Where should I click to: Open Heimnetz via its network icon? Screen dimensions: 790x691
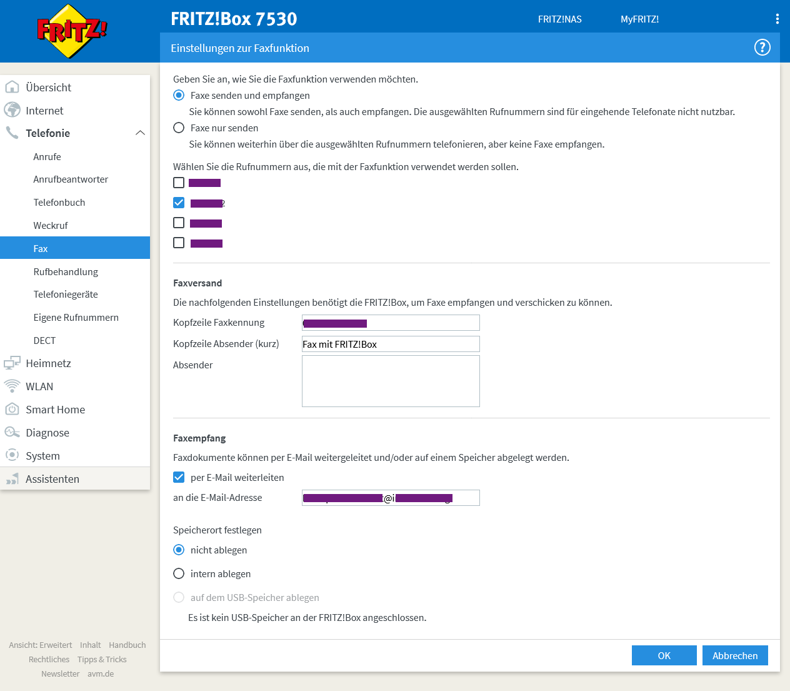12,363
